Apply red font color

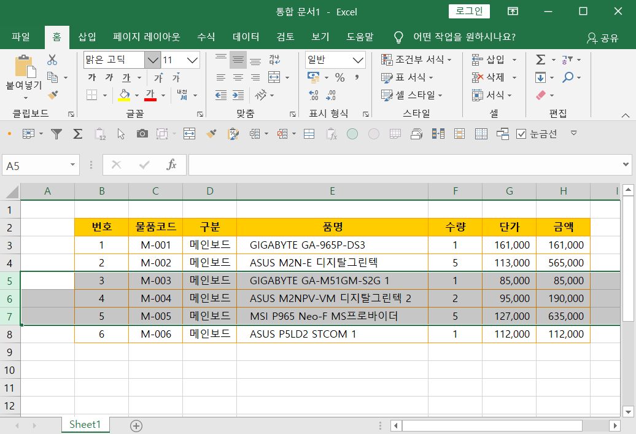(x=150, y=95)
